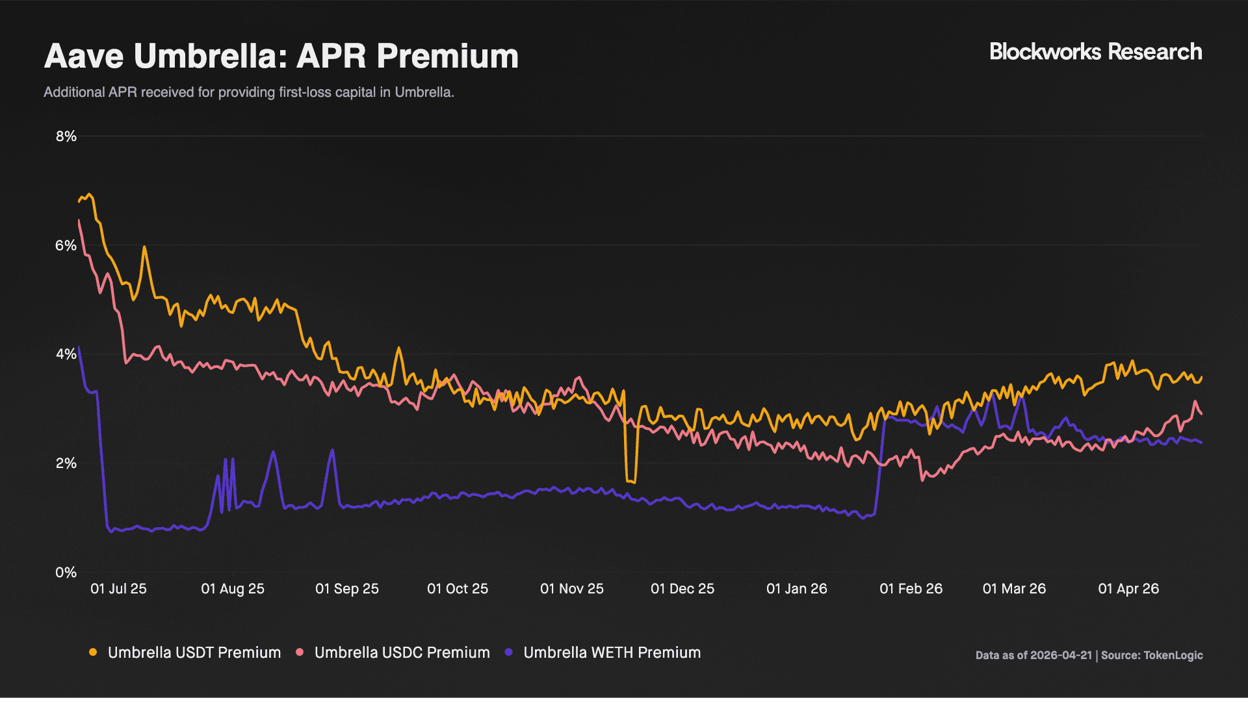Click the 01 Feb 26 axis label
The height and width of the screenshot is (702, 1248).
point(911,589)
